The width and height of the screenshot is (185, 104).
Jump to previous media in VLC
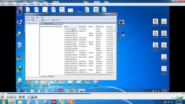pos(8,97)
